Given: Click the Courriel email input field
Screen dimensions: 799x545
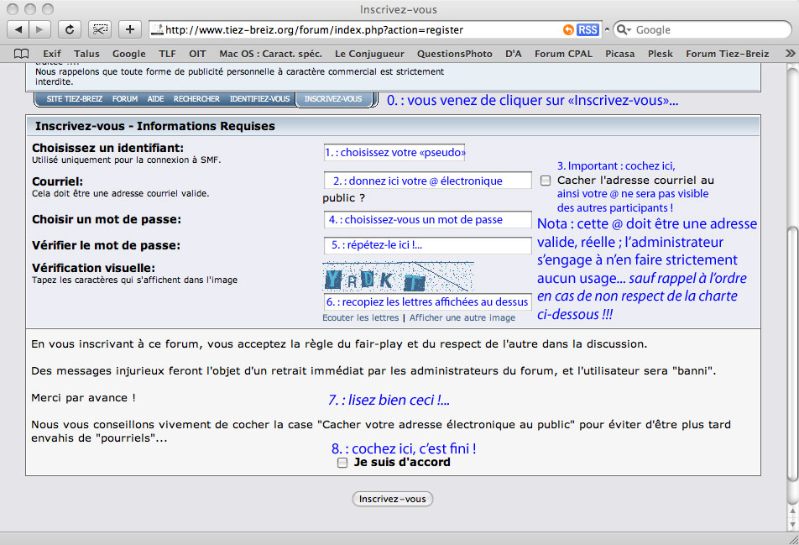Looking at the screenshot, I should point(427,181).
